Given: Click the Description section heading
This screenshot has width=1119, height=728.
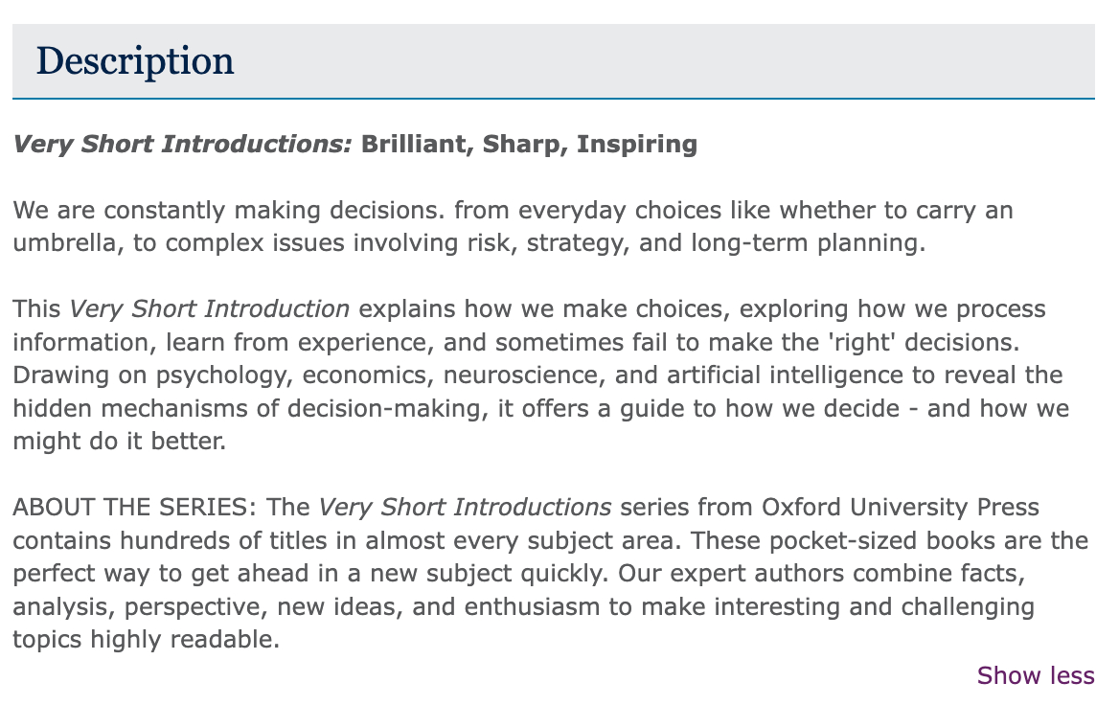Looking at the screenshot, I should pos(135,61).
